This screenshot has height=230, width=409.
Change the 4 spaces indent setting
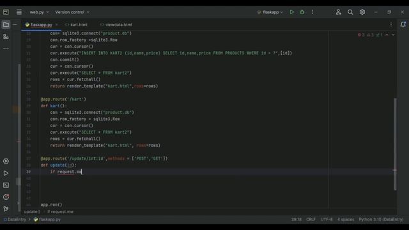346,219
